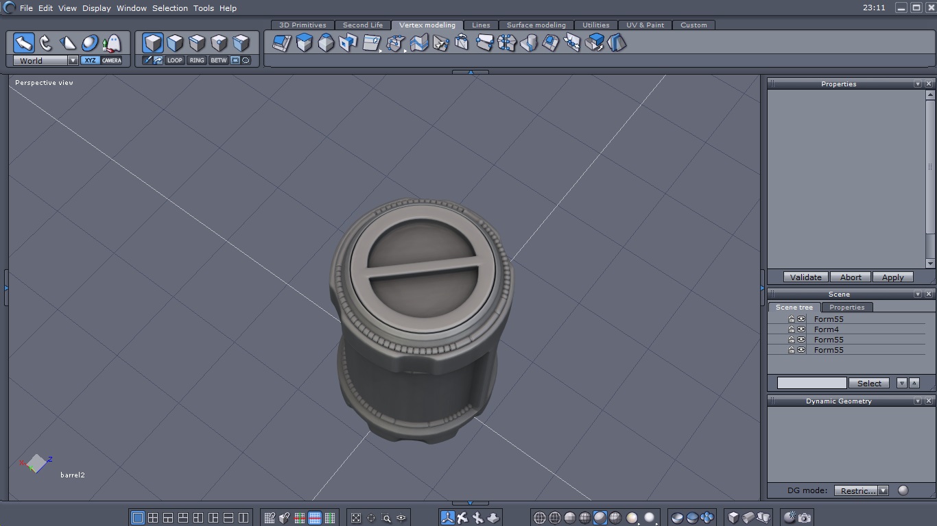Expand the Scene panel options arrow
Viewport: 937px width, 526px height.
click(917, 295)
